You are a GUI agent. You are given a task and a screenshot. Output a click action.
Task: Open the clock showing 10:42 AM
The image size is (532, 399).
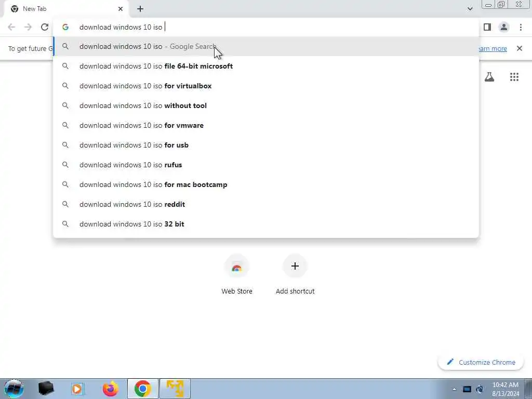506,389
